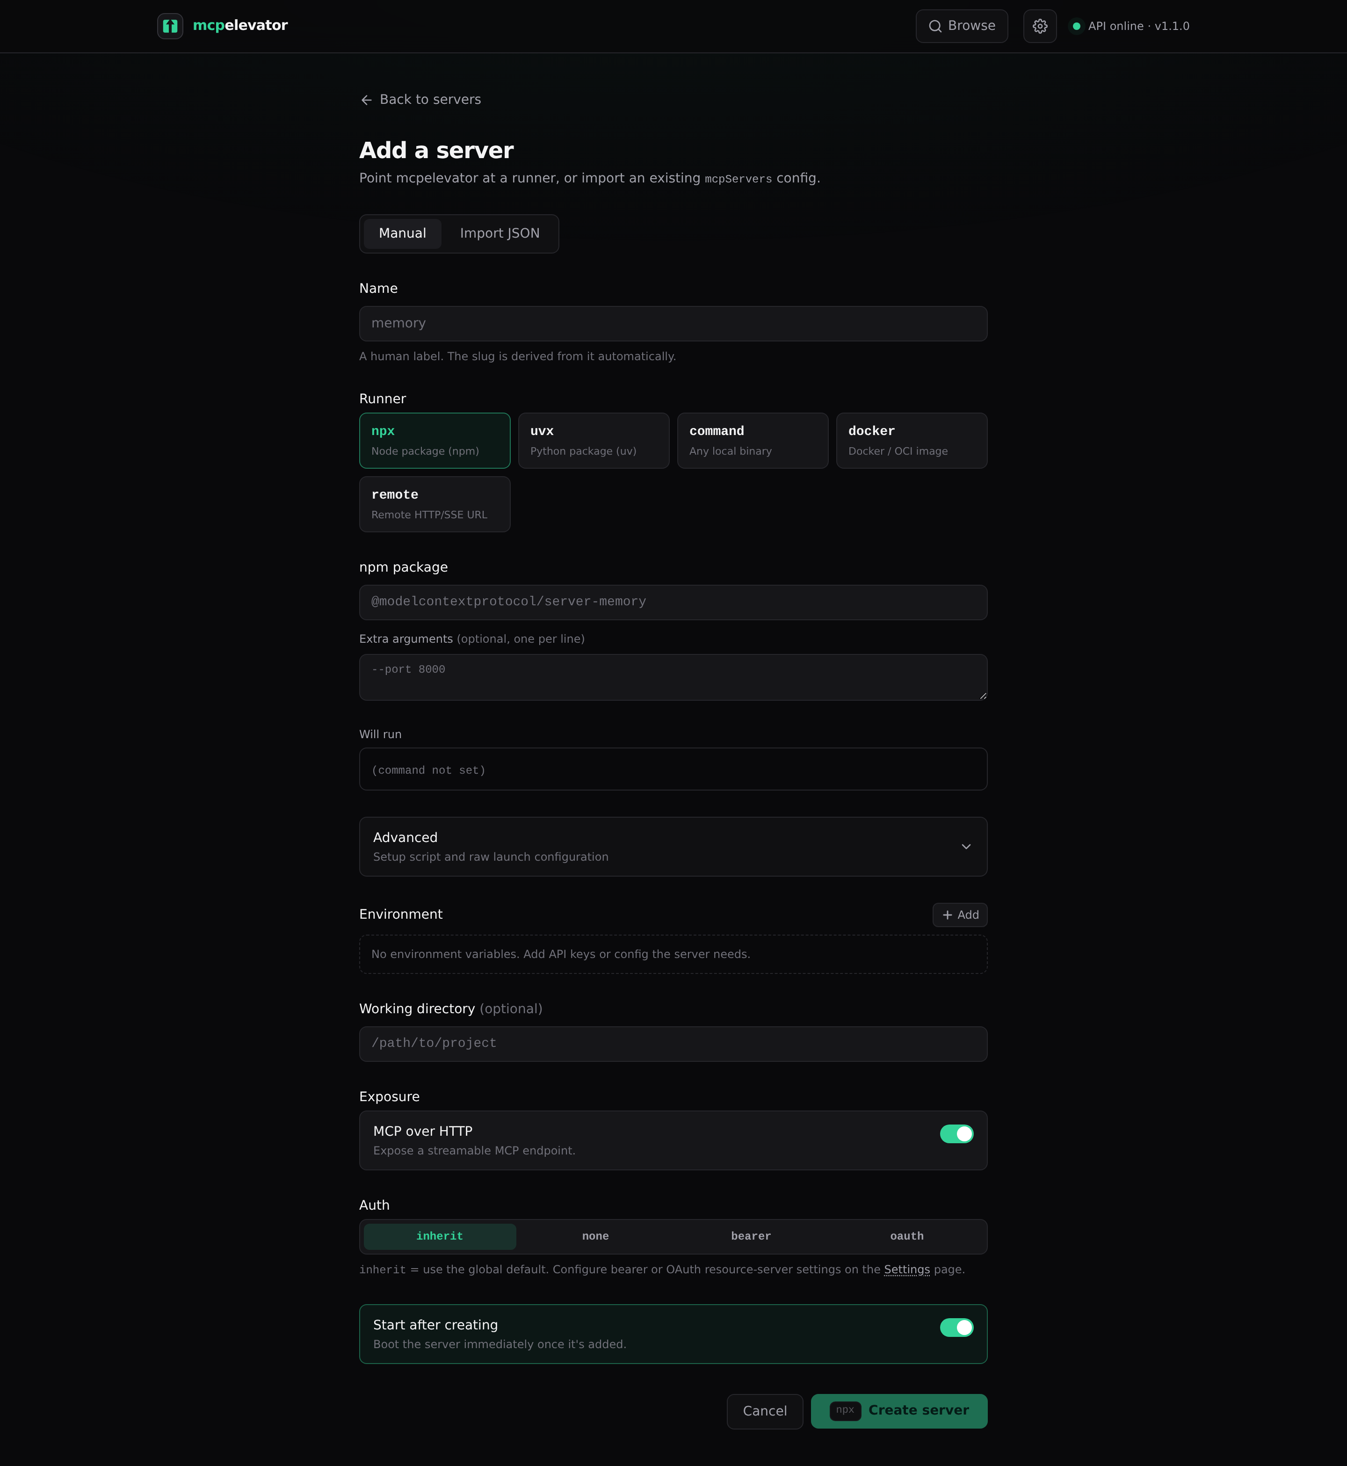Switch to the Manual tab
This screenshot has height=1466, width=1347.
point(402,233)
